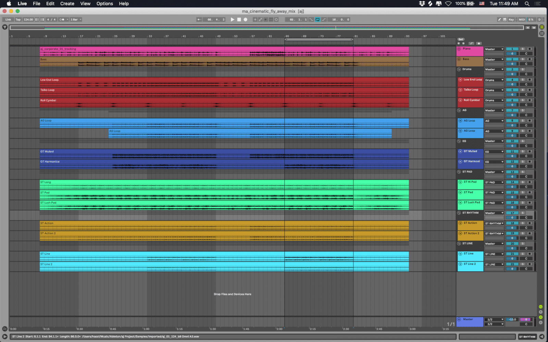The image size is (548, 342).
Task: Start playback with the Play button
Action: [233, 19]
